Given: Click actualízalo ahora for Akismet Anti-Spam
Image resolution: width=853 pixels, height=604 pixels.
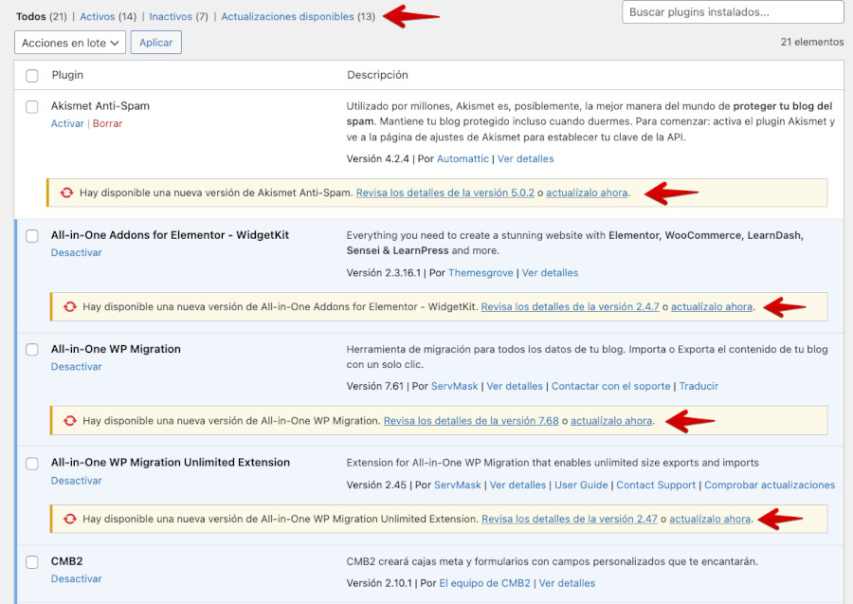Looking at the screenshot, I should point(587,192).
